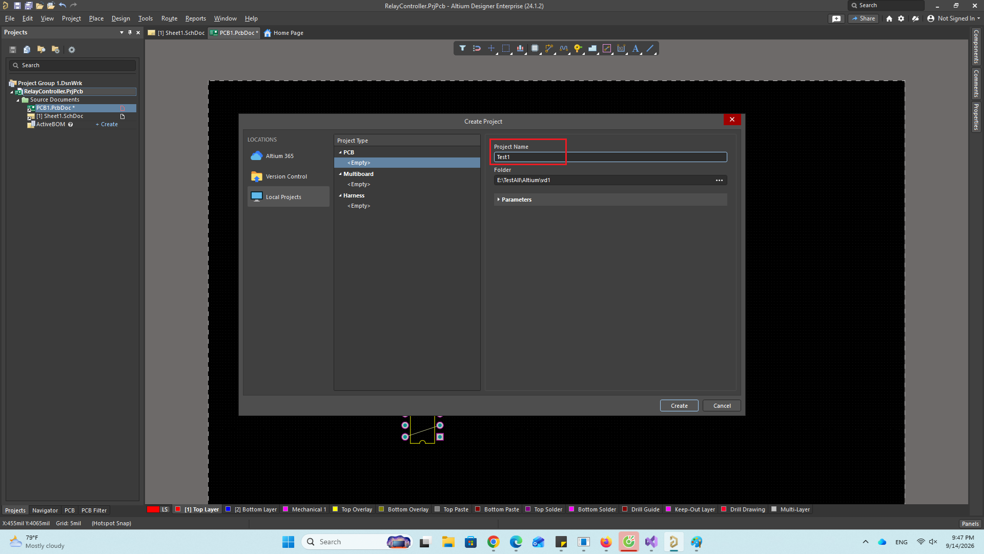The image size is (984, 554).
Task: Select Local Projects location
Action: point(288,197)
